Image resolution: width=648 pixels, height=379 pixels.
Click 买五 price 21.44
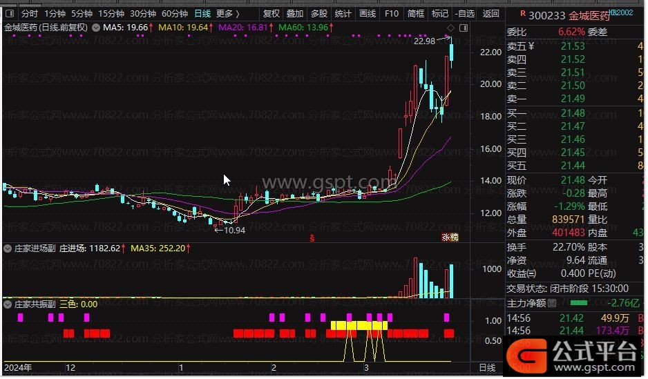pos(573,166)
